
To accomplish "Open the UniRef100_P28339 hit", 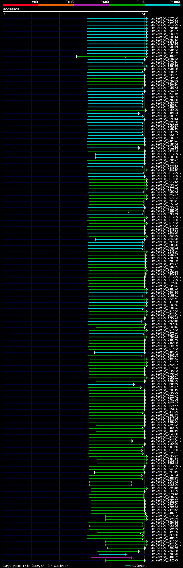I will [x=164, y=170].
